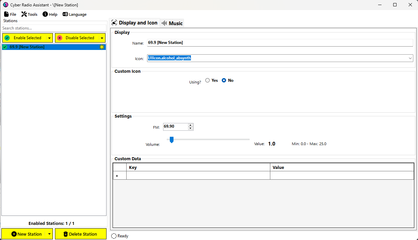418x240 pixels.
Task: Click the Volume slider thumb
Action: (171, 139)
